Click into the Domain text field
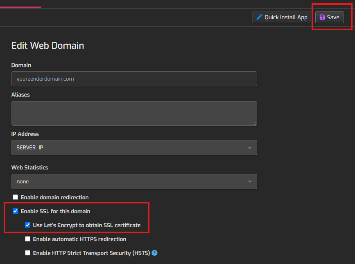 pos(134,79)
